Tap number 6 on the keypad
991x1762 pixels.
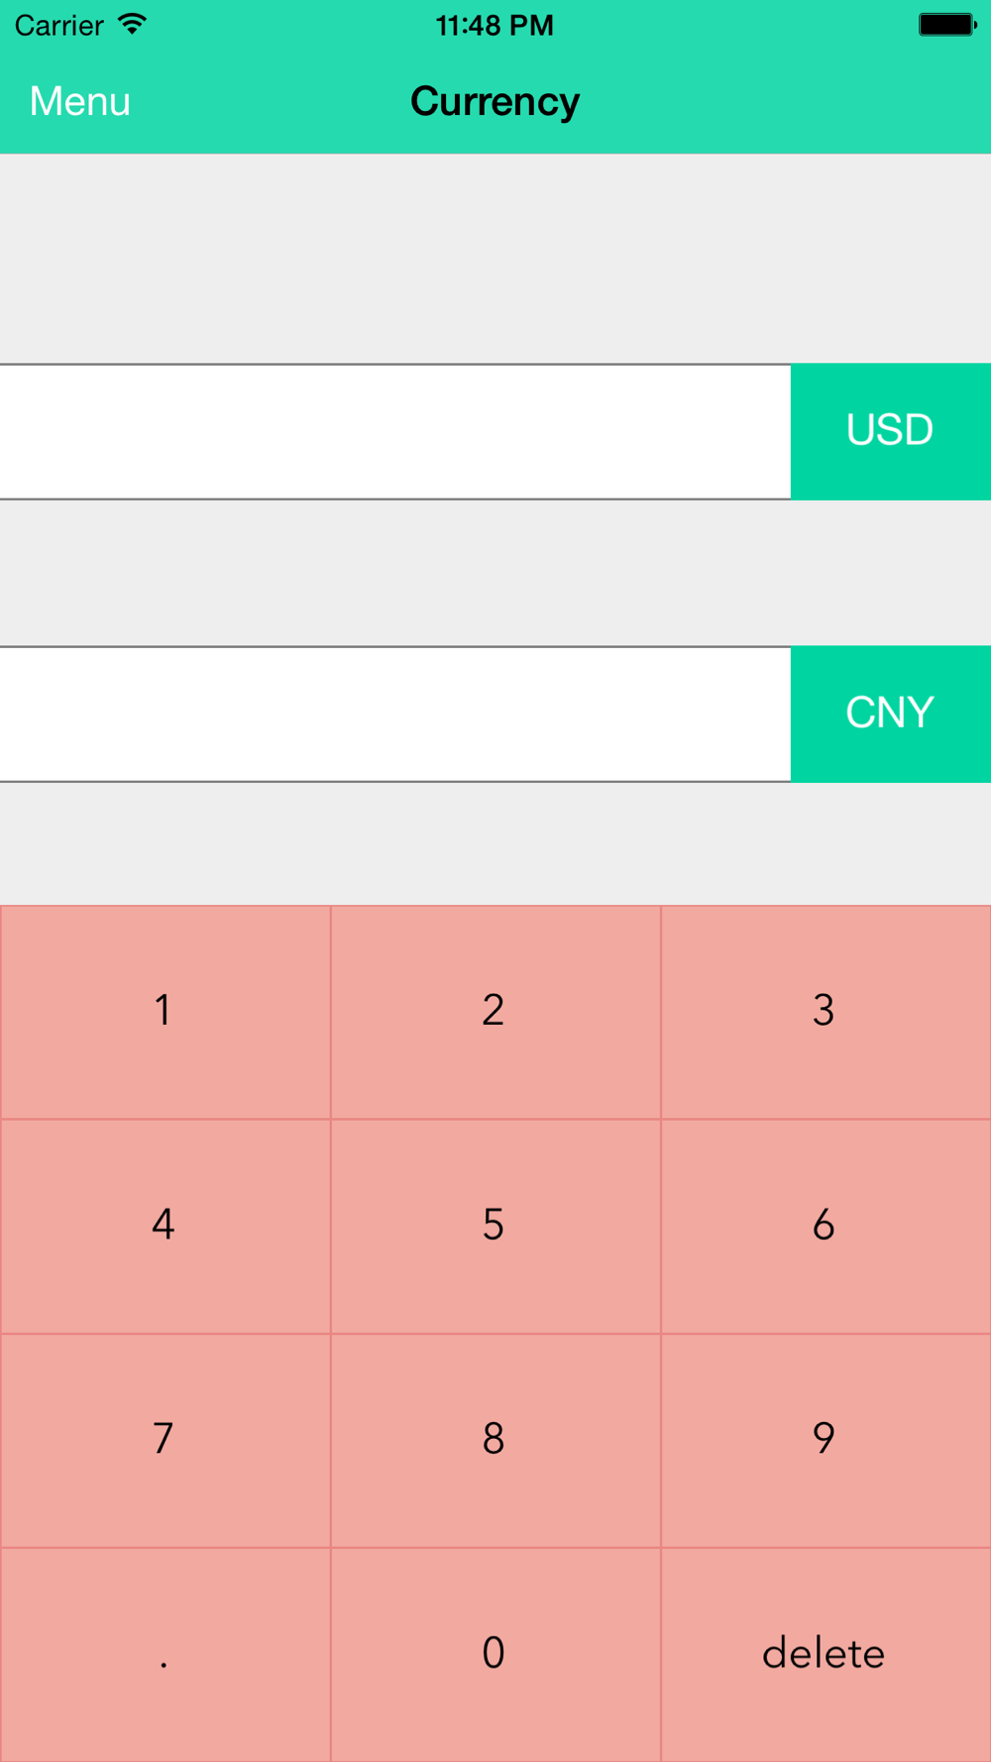point(825,1226)
